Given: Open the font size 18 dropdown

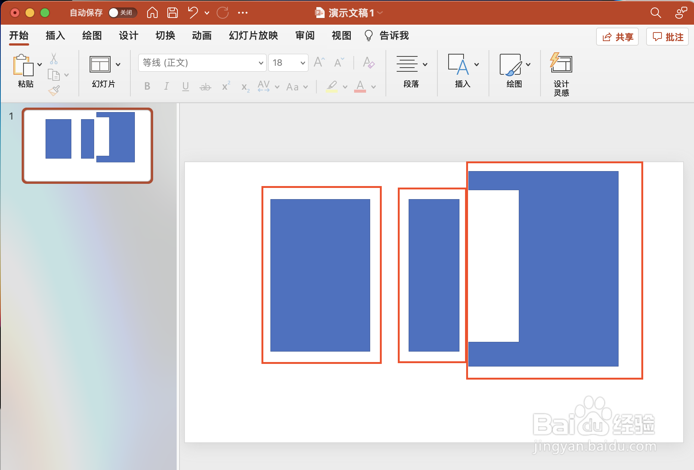Looking at the screenshot, I should click(x=288, y=62).
